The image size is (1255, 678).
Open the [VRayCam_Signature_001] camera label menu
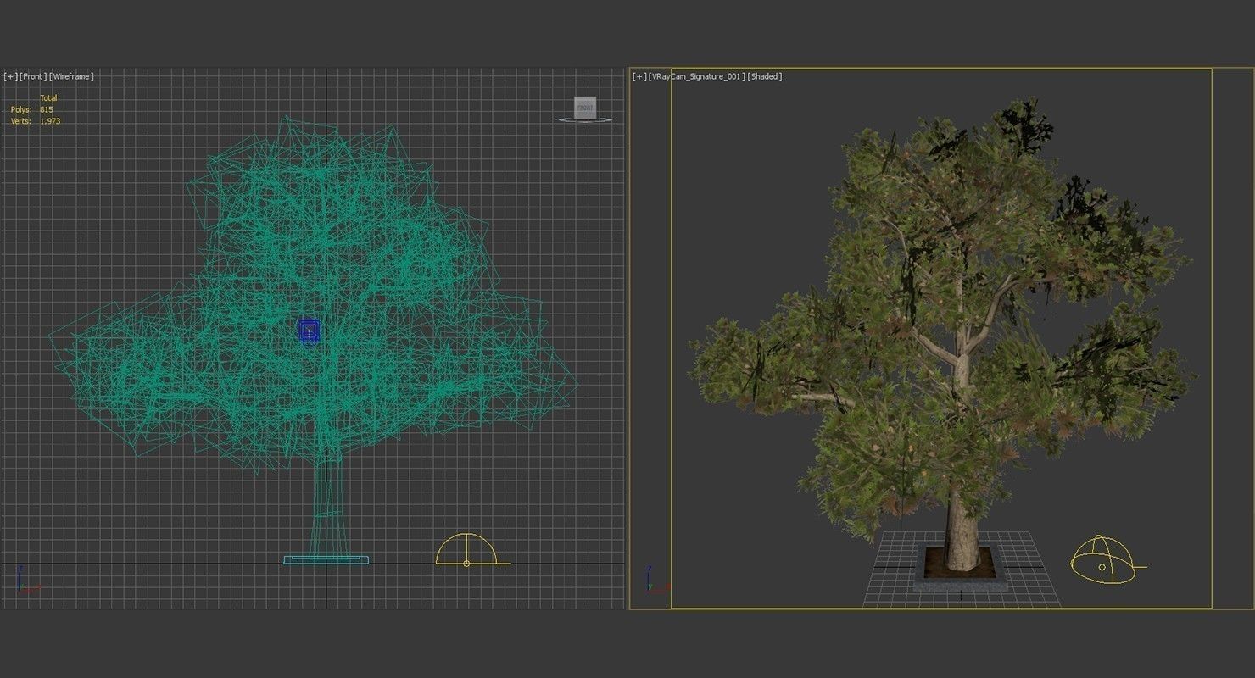tap(697, 76)
